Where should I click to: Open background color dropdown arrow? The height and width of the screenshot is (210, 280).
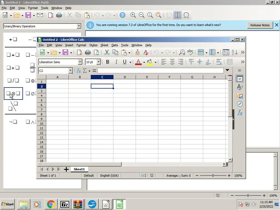156,62
